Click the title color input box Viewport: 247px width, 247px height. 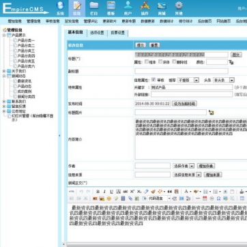[x=217, y=62]
